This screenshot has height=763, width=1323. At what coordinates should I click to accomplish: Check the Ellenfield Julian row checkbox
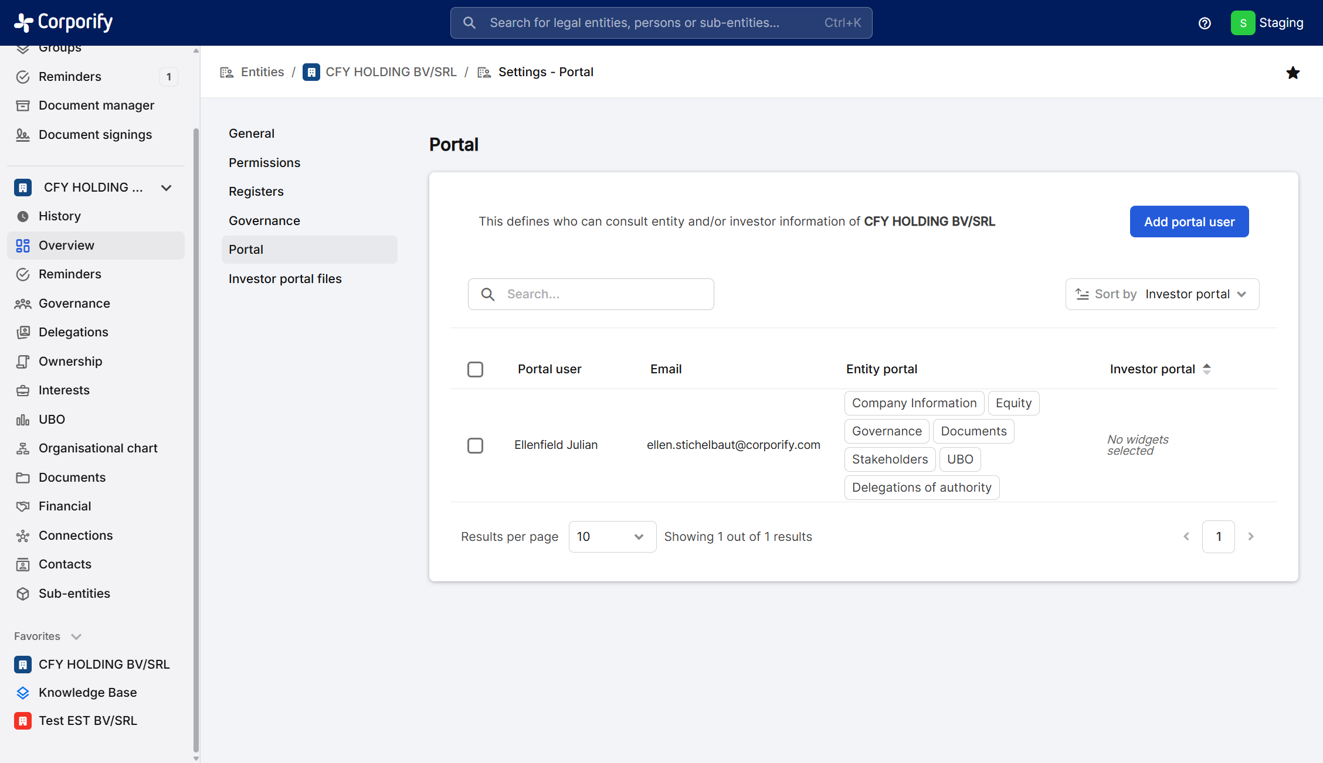(475, 445)
